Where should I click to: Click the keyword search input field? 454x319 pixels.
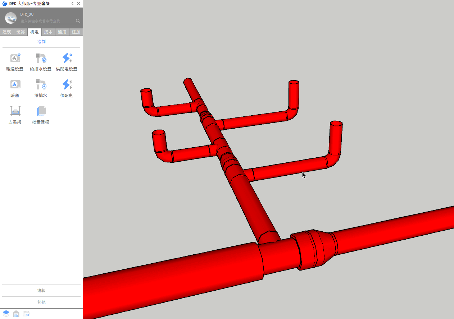coord(47,21)
